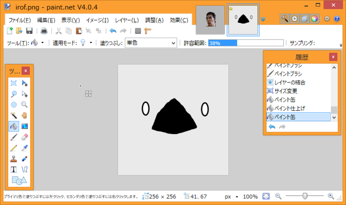Open the 効果(C) menu
Image resolution: width=346 pixels, height=205 pixels.
pos(179,20)
